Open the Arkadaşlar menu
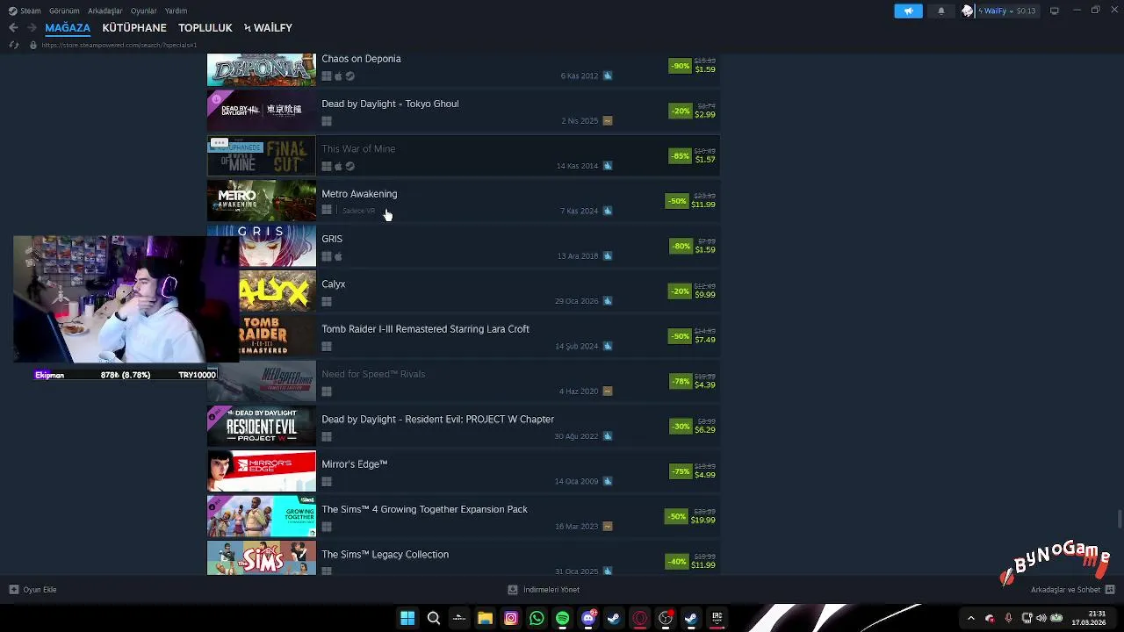1124x632 pixels. [104, 11]
